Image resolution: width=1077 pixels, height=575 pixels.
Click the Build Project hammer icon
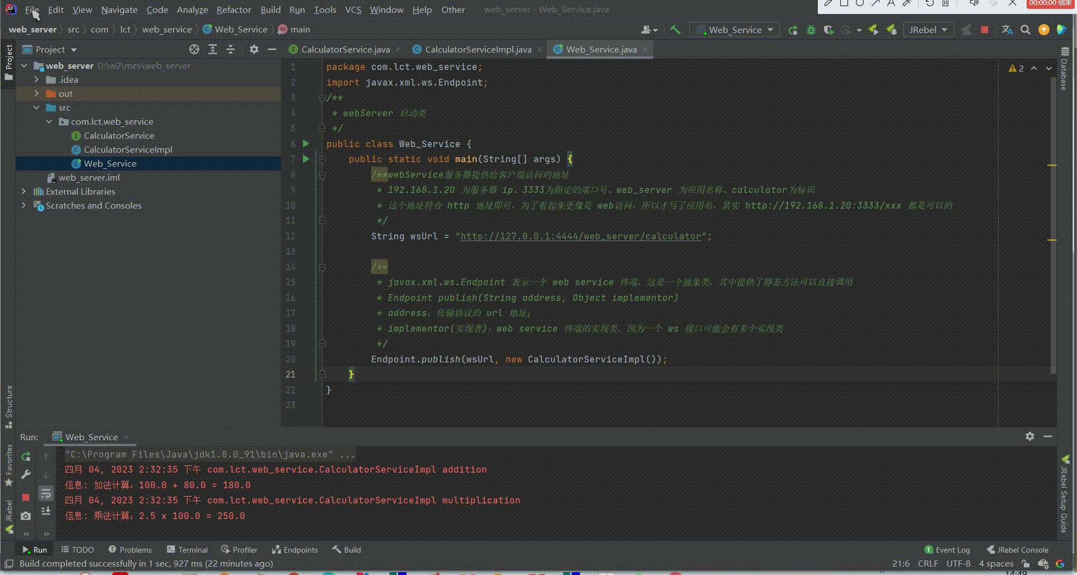675,30
